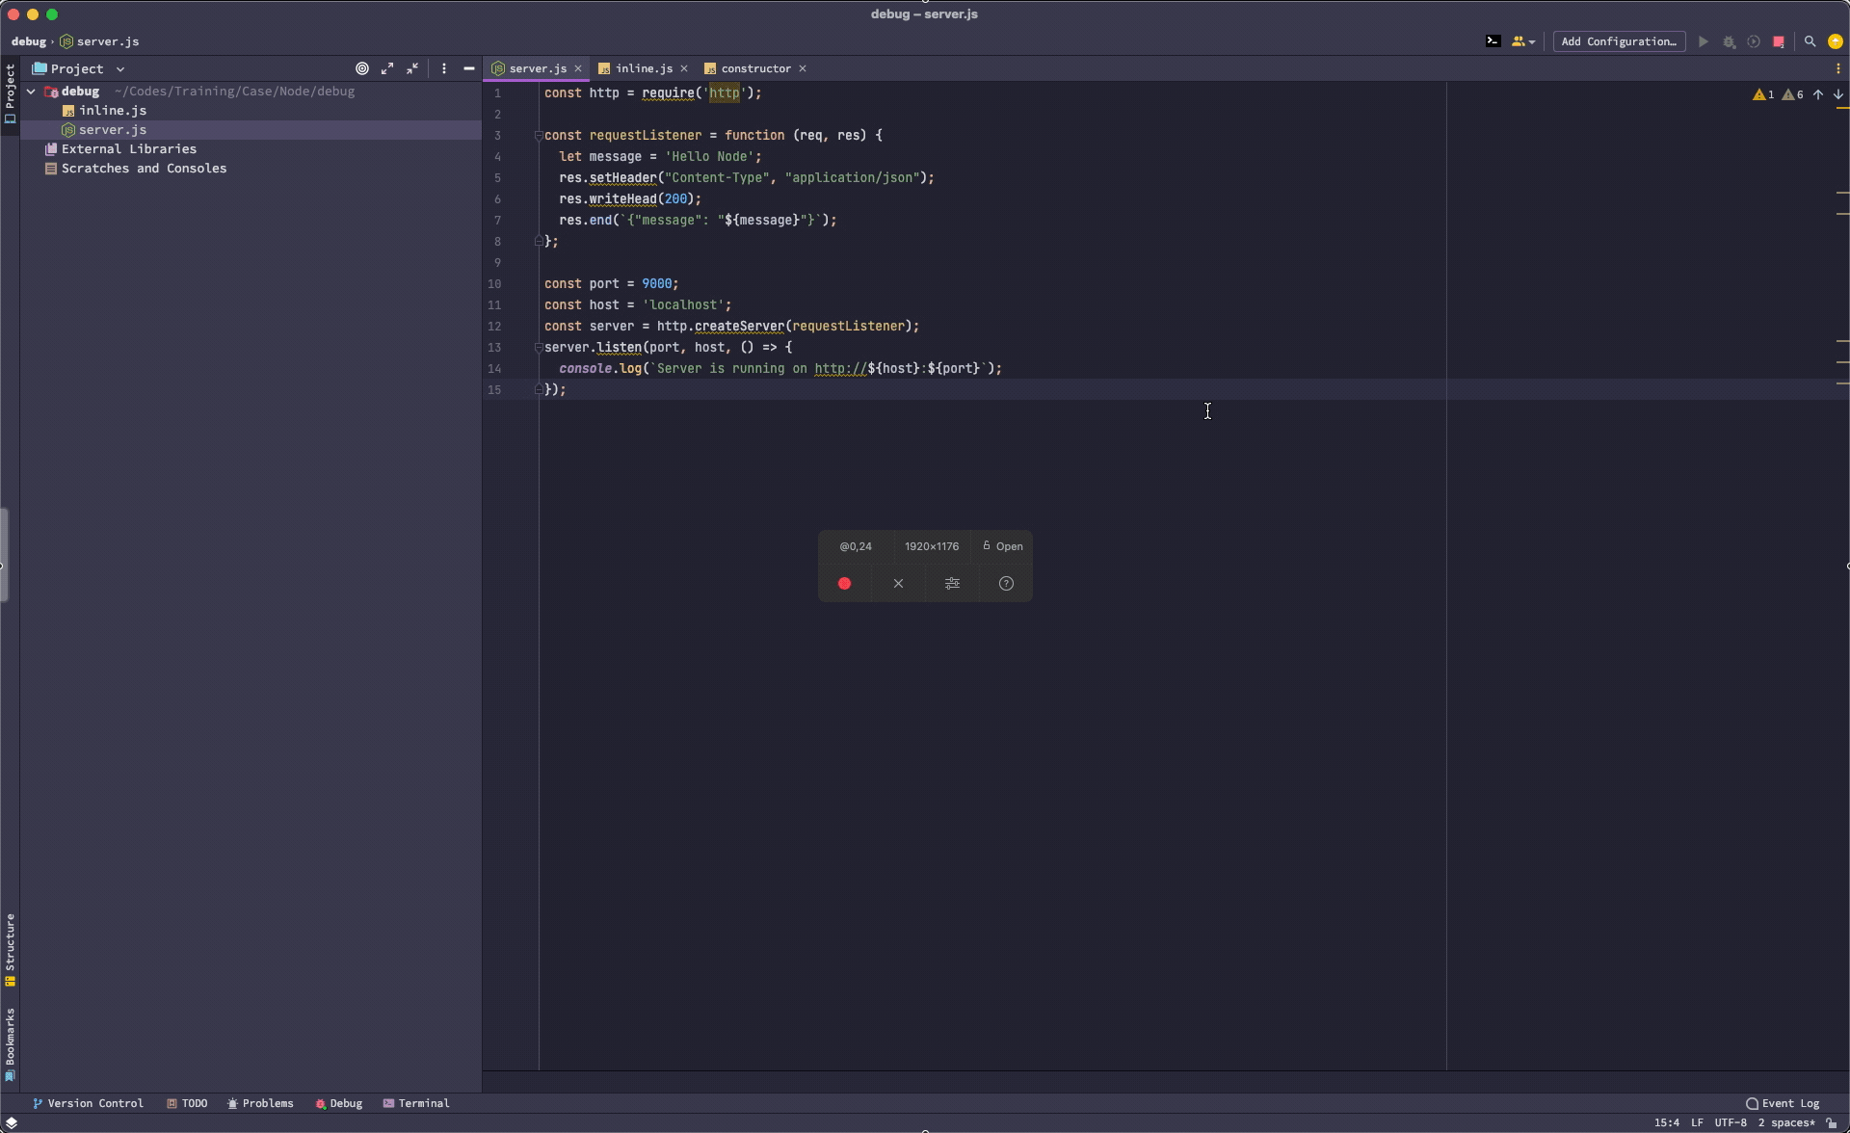Stop the running process via the red square icon
The height and width of the screenshot is (1133, 1850).
1779,41
